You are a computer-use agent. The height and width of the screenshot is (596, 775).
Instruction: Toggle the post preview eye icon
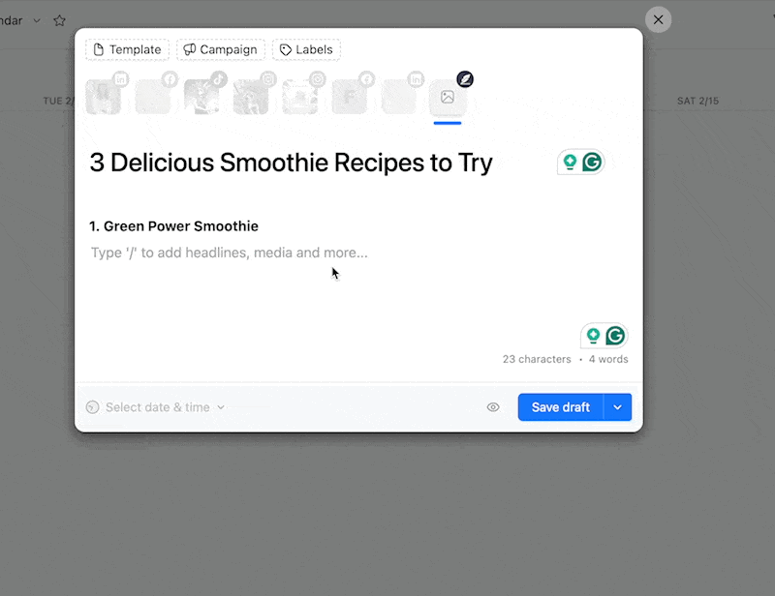493,407
